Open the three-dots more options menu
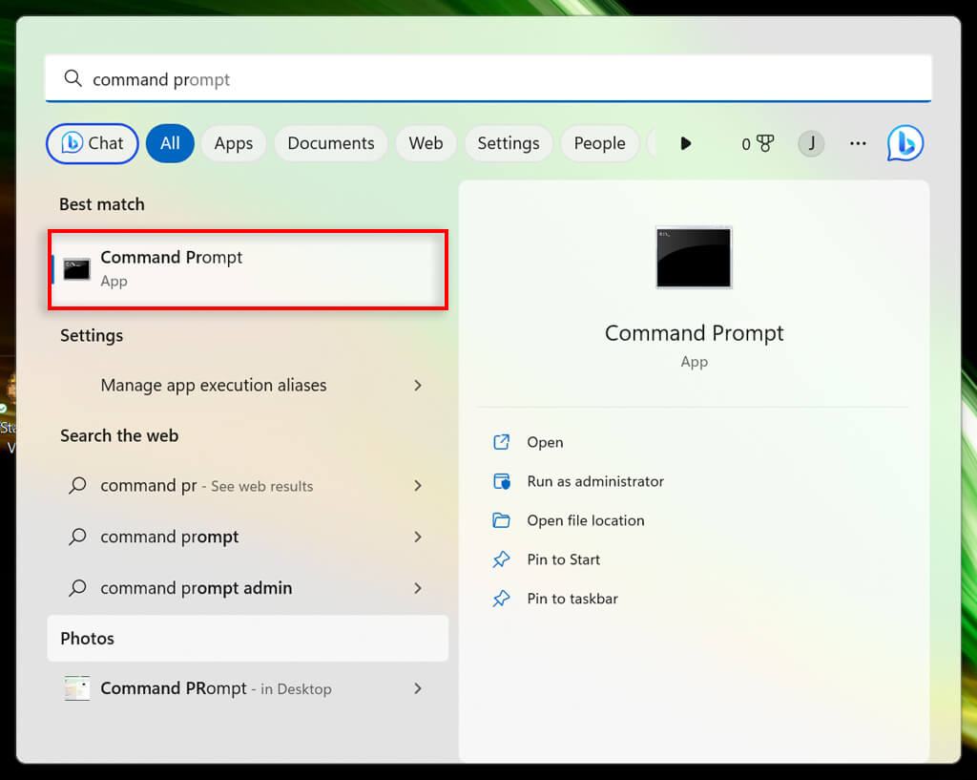Screen dimensions: 977x780 (858, 143)
